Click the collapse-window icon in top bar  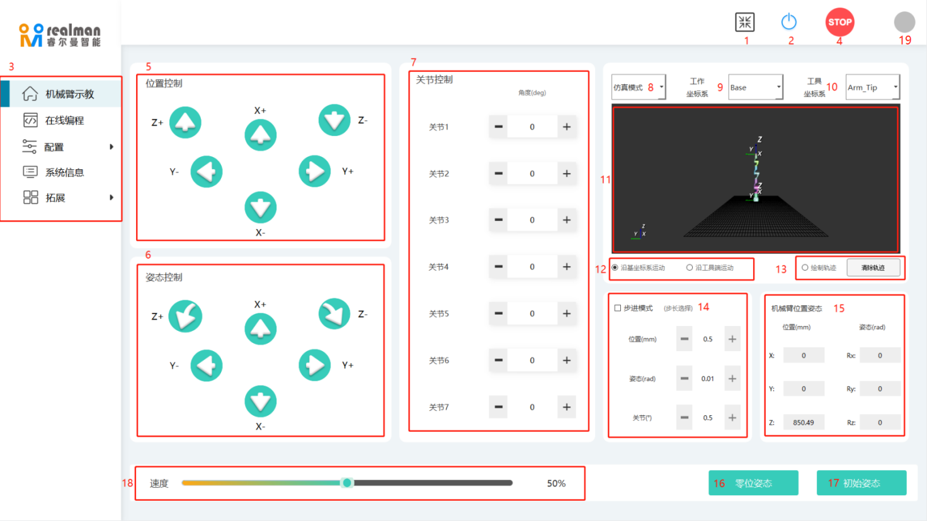point(745,22)
